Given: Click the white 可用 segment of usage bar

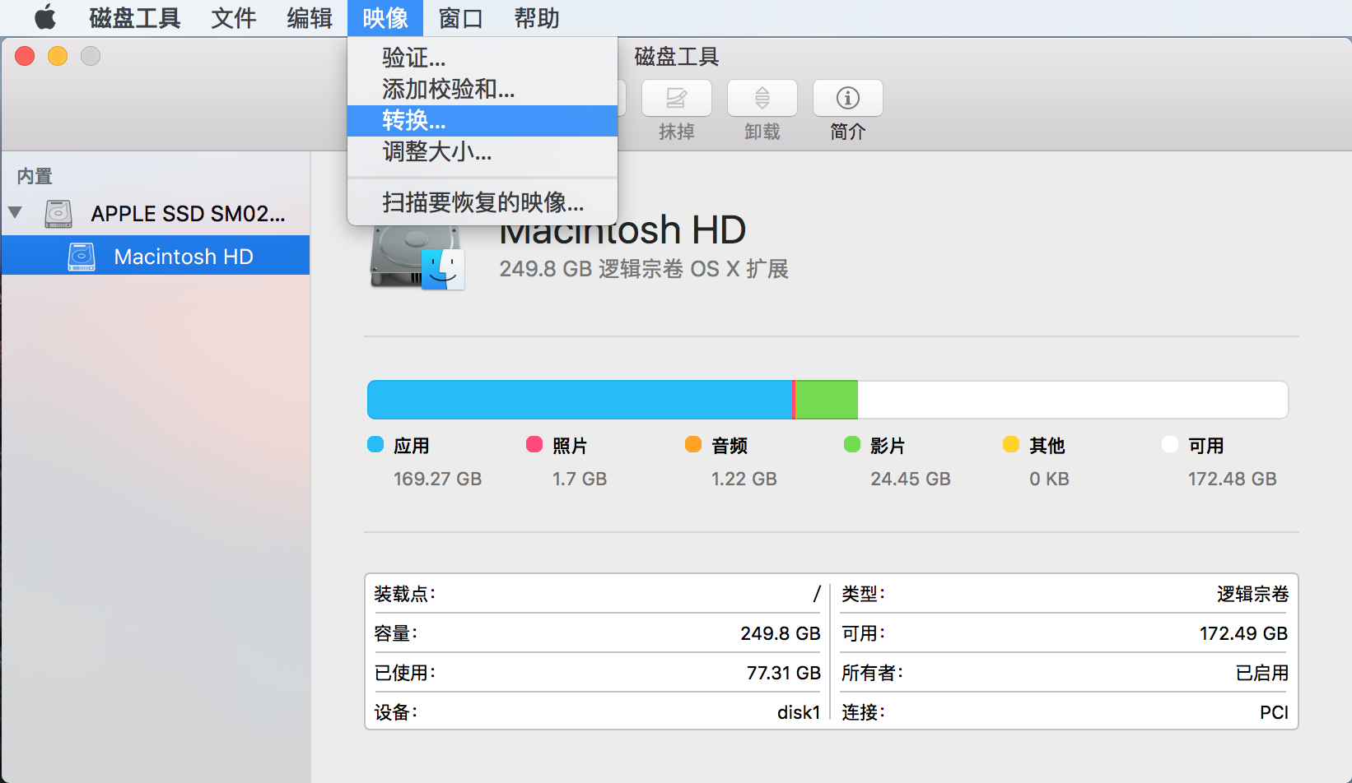Looking at the screenshot, I should point(1073,400).
